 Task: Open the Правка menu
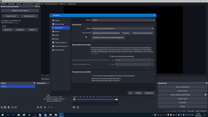point(11,4)
